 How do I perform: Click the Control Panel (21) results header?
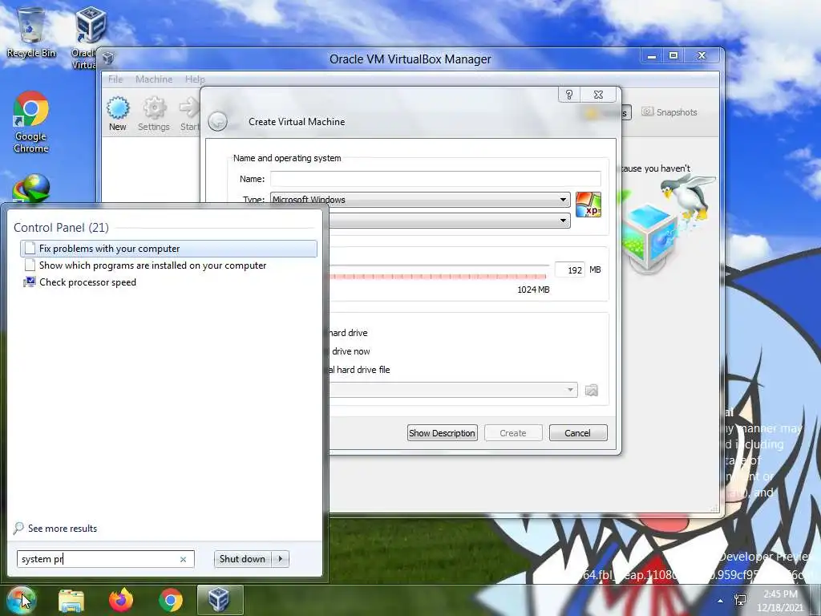coord(61,227)
